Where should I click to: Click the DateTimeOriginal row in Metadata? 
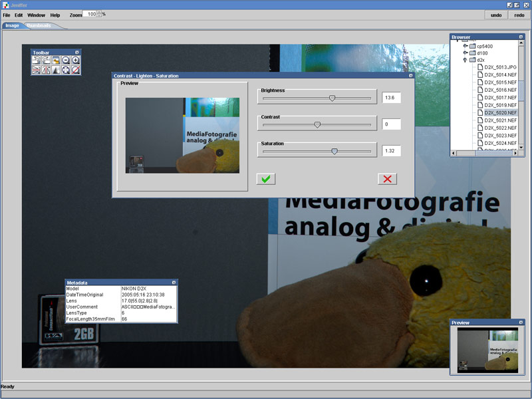point(121,295)
